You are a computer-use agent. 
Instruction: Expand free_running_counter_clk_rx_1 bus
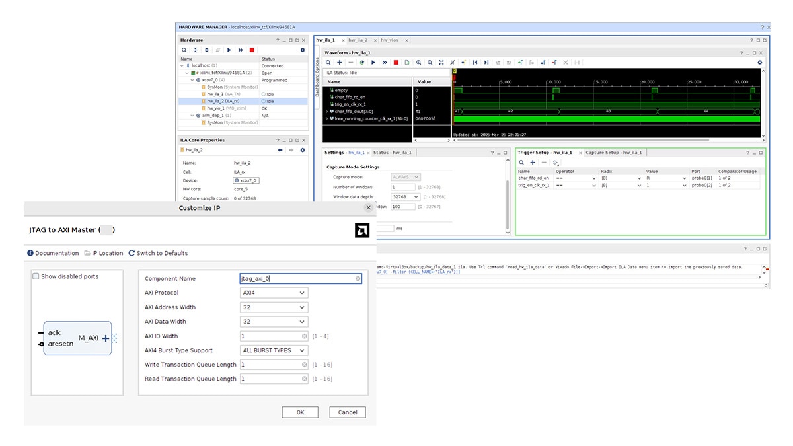(326, 119)
